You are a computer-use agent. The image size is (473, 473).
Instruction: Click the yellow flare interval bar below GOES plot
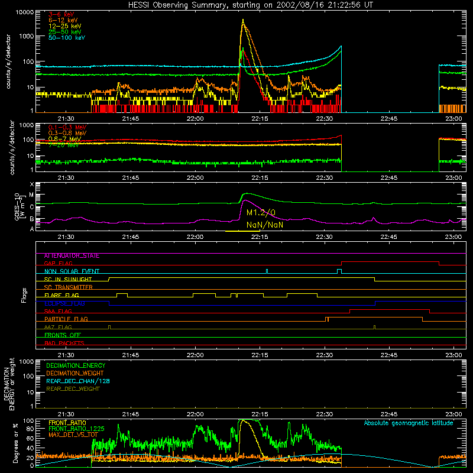point(242,231)
